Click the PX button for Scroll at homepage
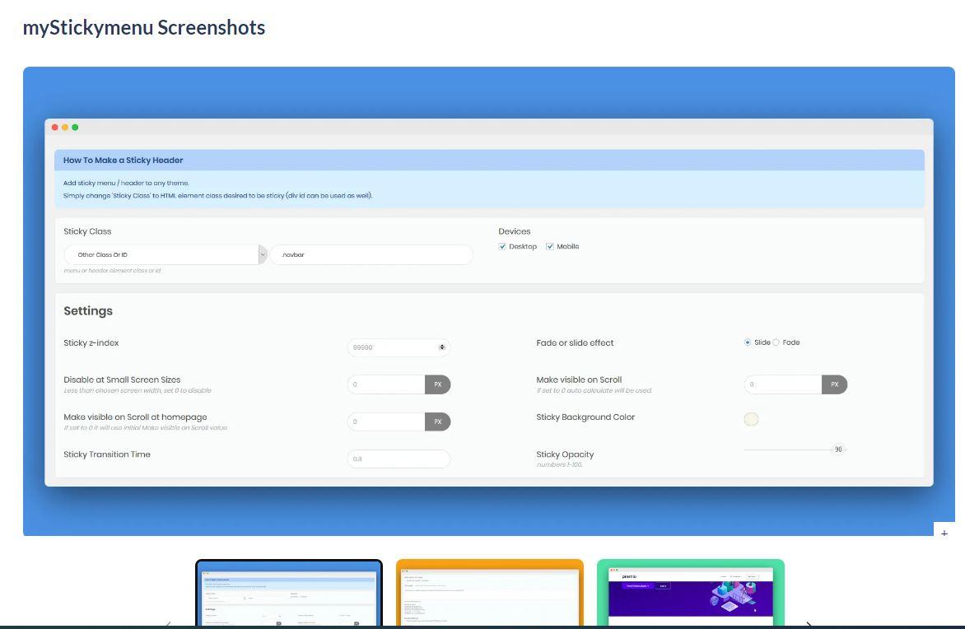Screen dimensions: 965x629 pos(437,422)
